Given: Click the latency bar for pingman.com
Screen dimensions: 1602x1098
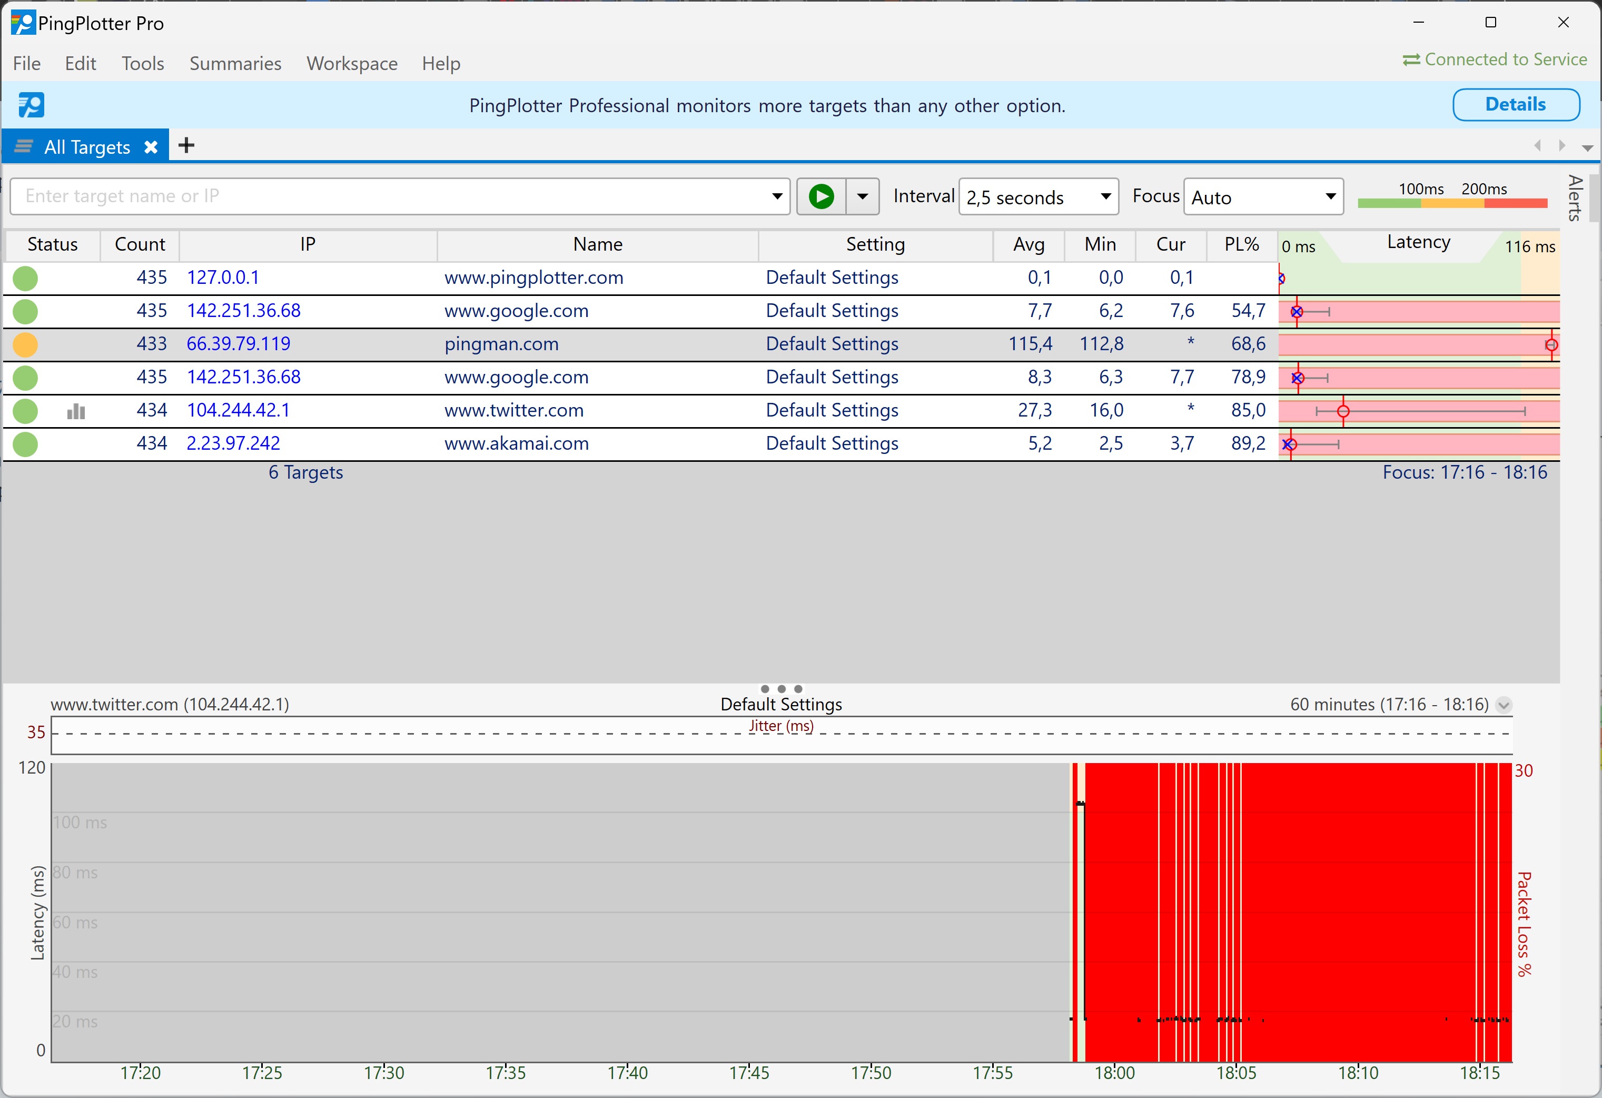Looking at the screenshot, I should [1419, 344].
